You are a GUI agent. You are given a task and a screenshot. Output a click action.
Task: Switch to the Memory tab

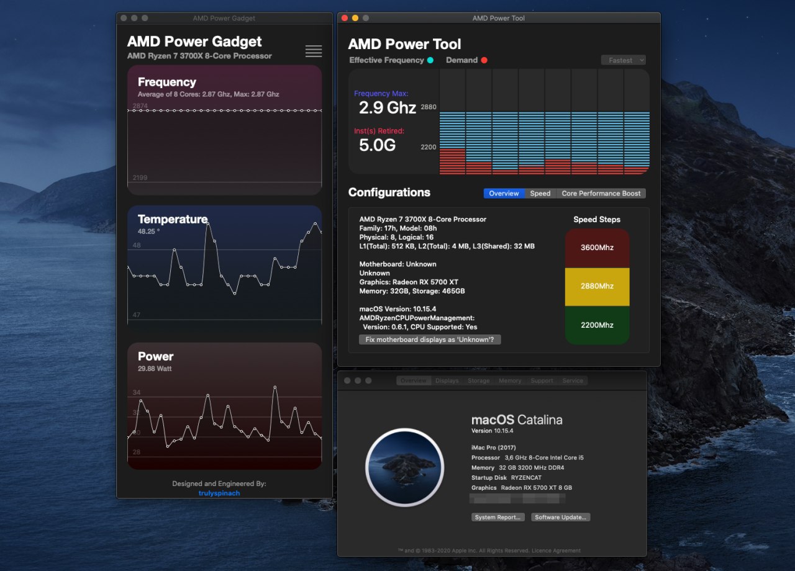[x=510, y=380]
